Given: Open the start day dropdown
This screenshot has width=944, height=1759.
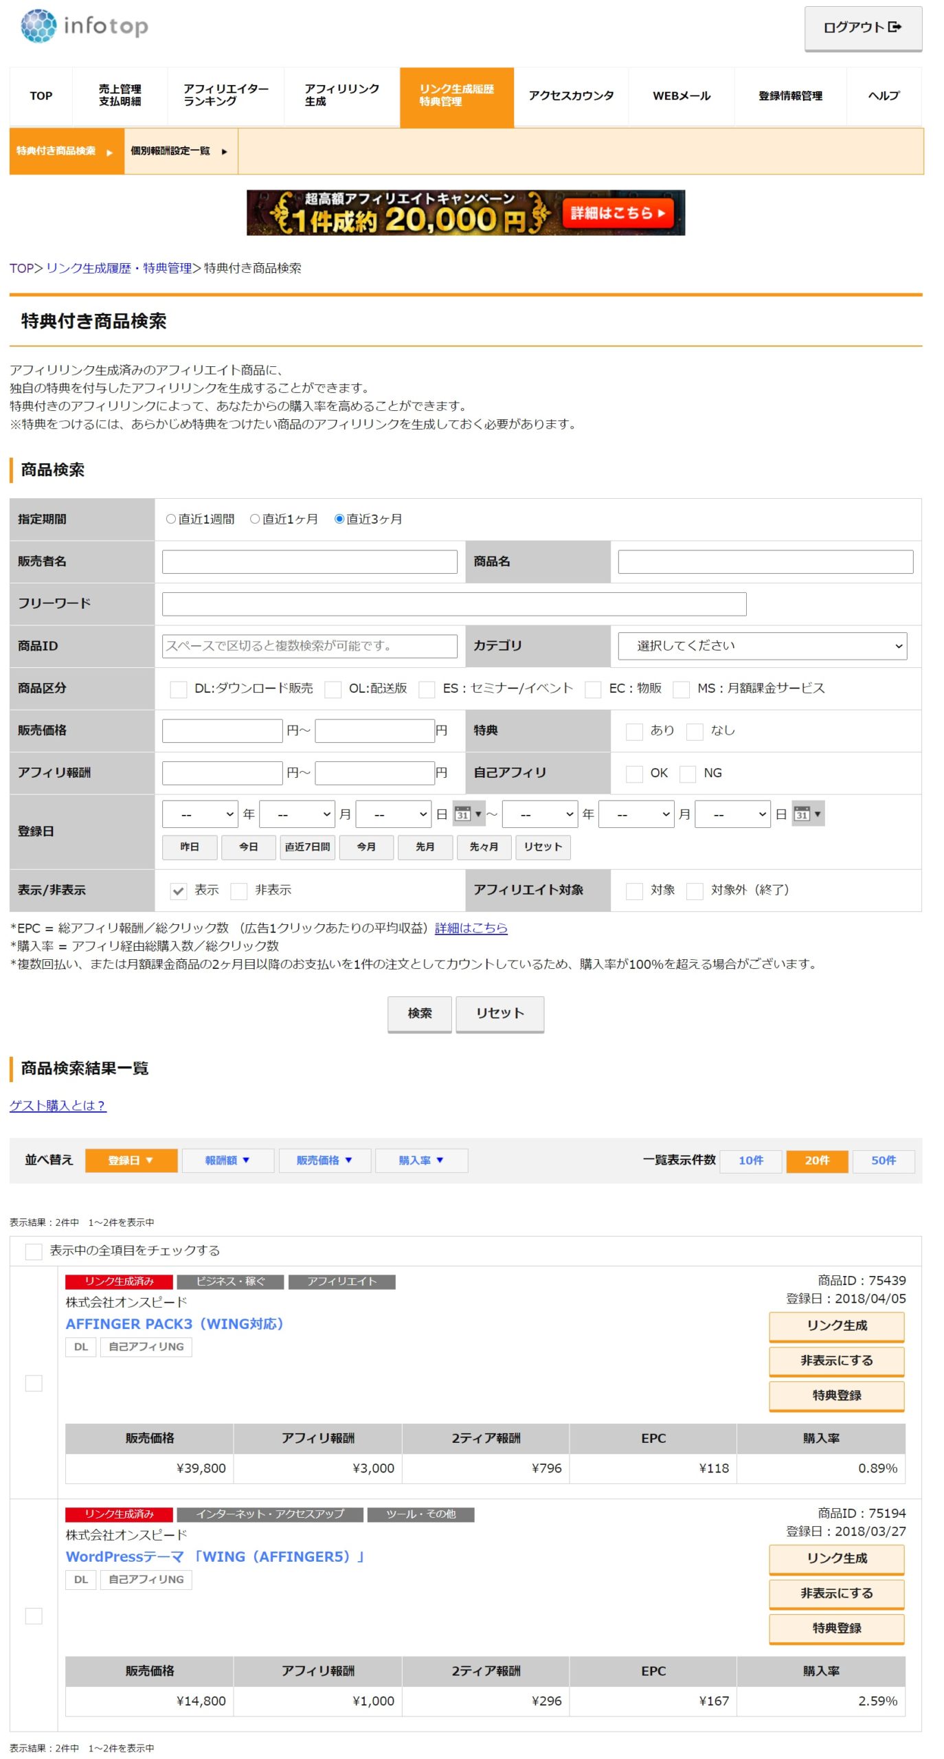Looking at the screenshot, I should [393, 814].
